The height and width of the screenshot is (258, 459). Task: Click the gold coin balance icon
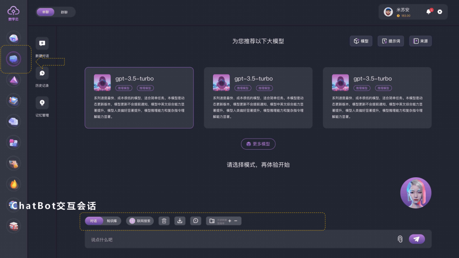pos(398,16)
